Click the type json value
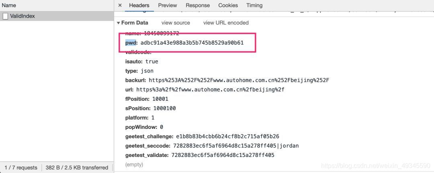 point(147,71)
